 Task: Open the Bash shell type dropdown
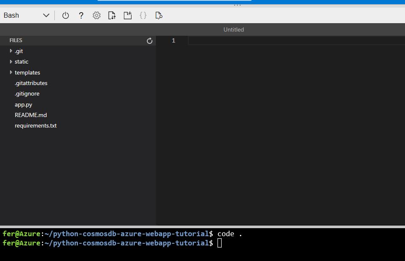27,16
